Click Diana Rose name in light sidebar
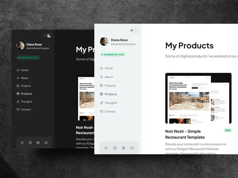This screenshot has height=178, width=238. point(119,40)
